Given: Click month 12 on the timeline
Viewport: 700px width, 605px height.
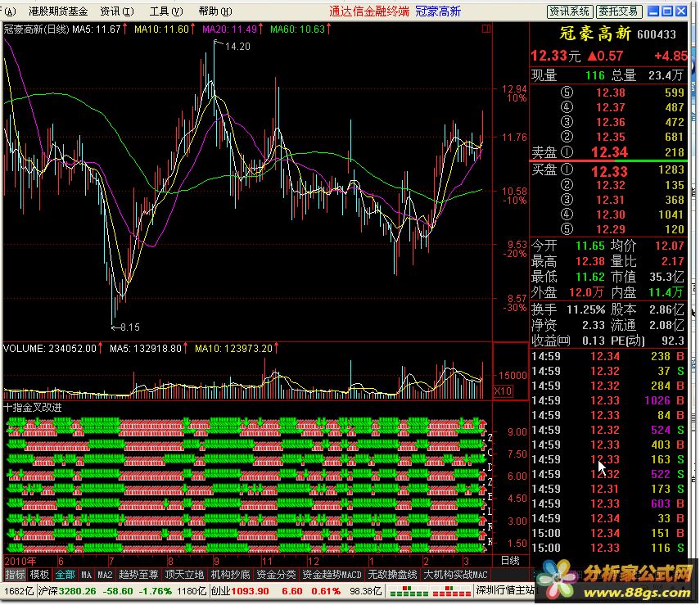Looking at the screenshot, I should [314, 562].
